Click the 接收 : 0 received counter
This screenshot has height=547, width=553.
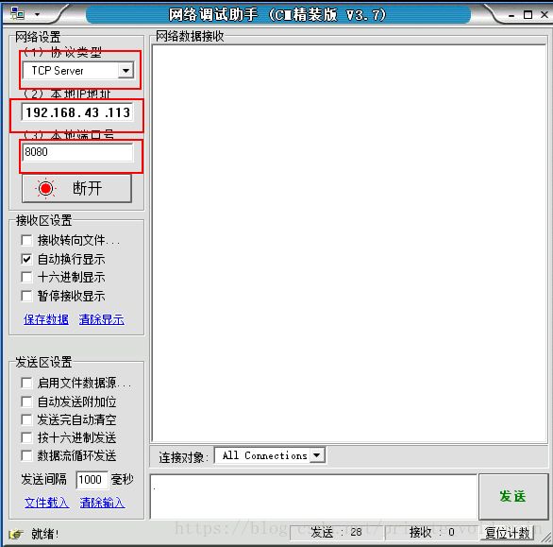pyautogui.click(x=431, y=532)
